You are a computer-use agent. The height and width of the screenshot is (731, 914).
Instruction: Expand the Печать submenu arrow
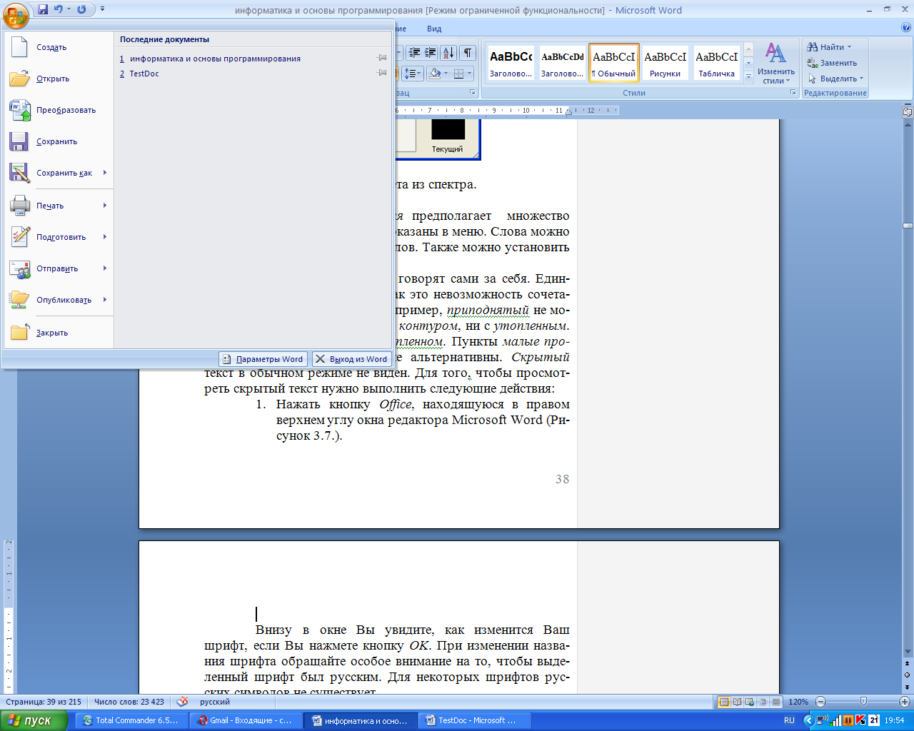[104, 206]
